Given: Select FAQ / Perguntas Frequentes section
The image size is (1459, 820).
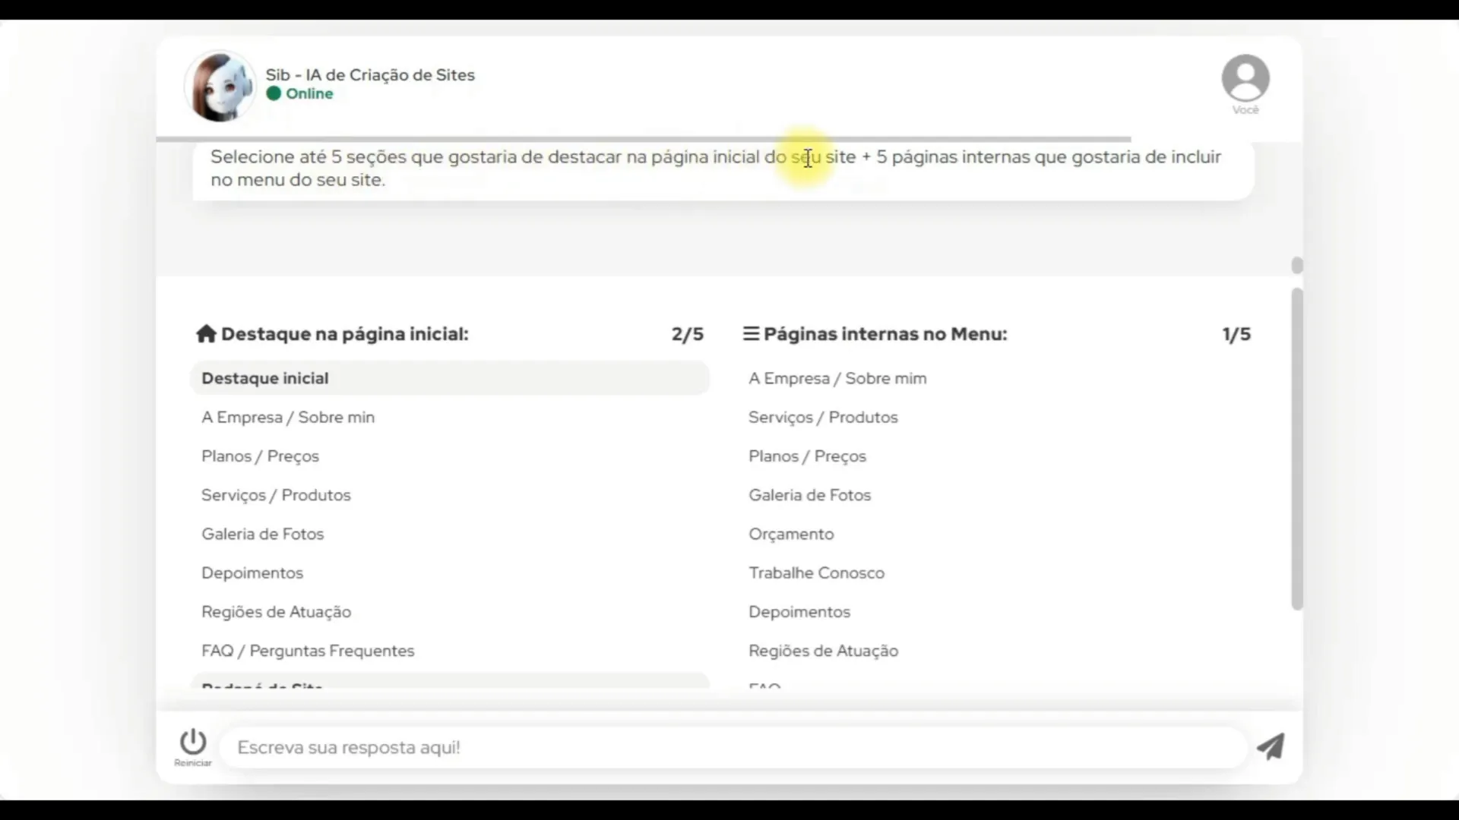Looking at the screenshot, I should click(308, 651).
